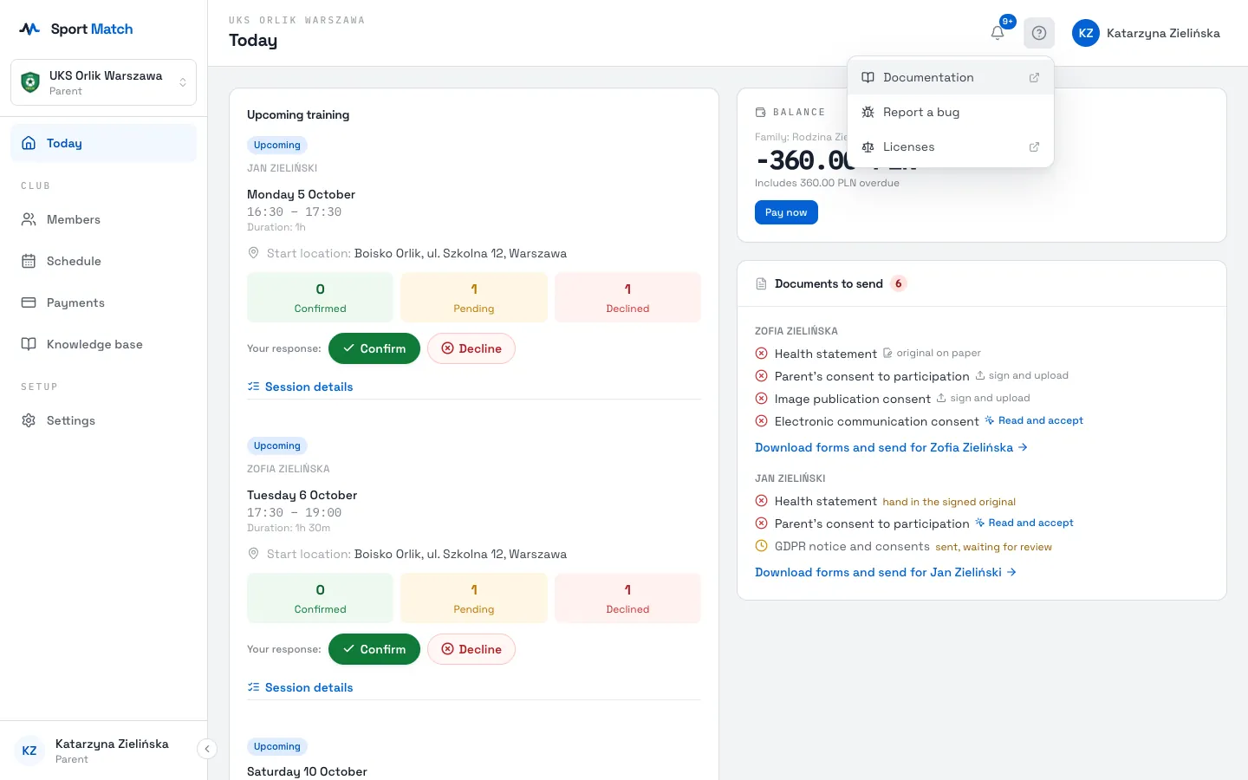The image size is (1248, 780).
Task: Go to Today in the sidebar
Action: coord(103,143)
